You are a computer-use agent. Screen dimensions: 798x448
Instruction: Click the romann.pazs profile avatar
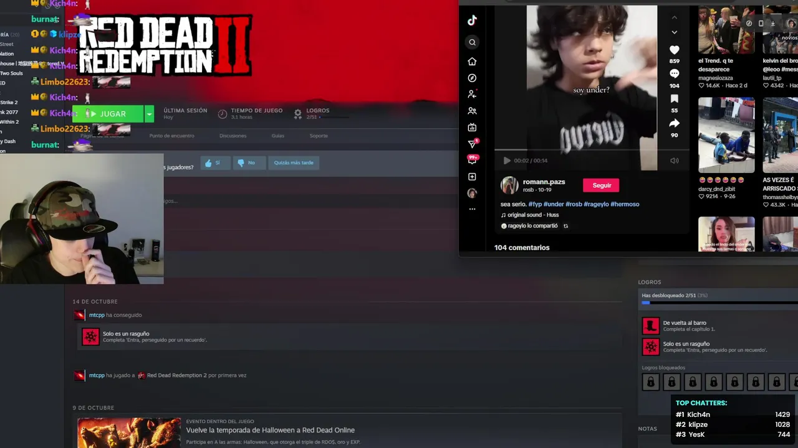pyautogui.click(x=509, y=185)
